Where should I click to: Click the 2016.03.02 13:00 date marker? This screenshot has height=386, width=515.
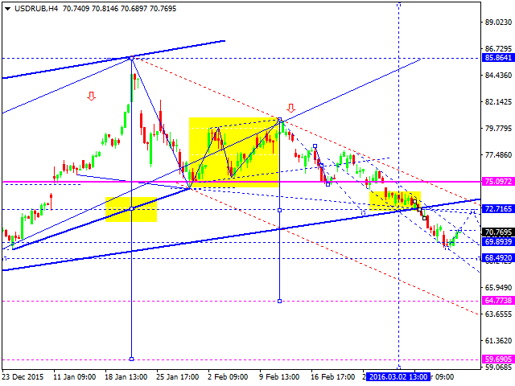pos(399,376)
